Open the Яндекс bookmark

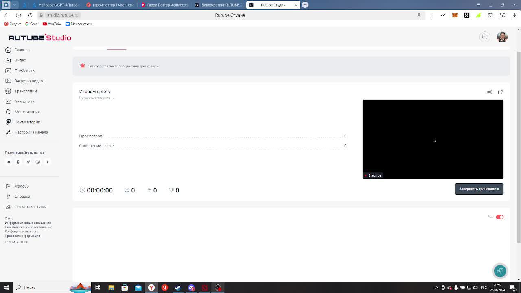13,24
